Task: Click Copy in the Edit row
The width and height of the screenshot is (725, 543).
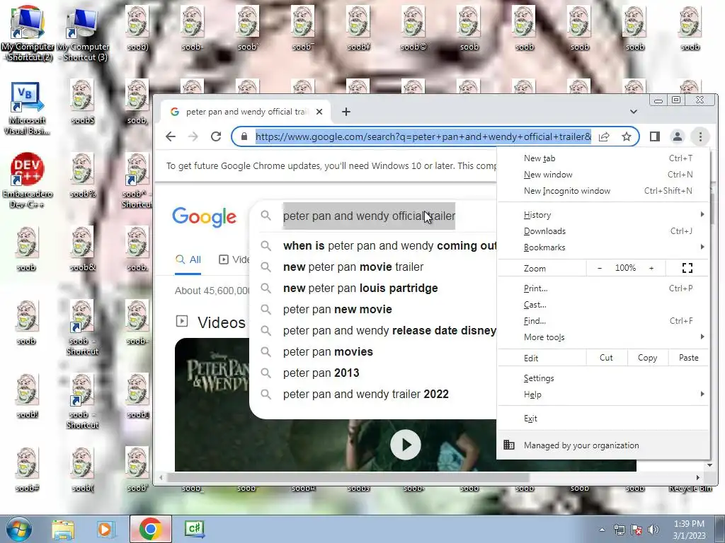Action: (647, 358)
